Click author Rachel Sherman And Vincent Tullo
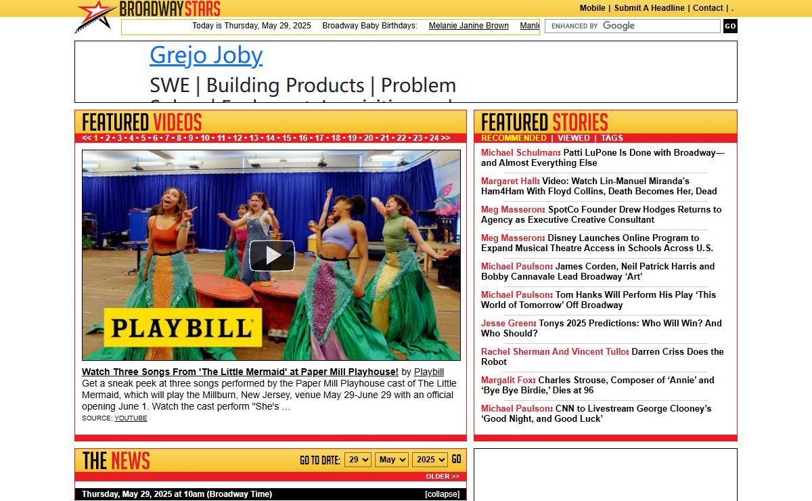The height and width of the screenshot is (501, 812). 554,352
